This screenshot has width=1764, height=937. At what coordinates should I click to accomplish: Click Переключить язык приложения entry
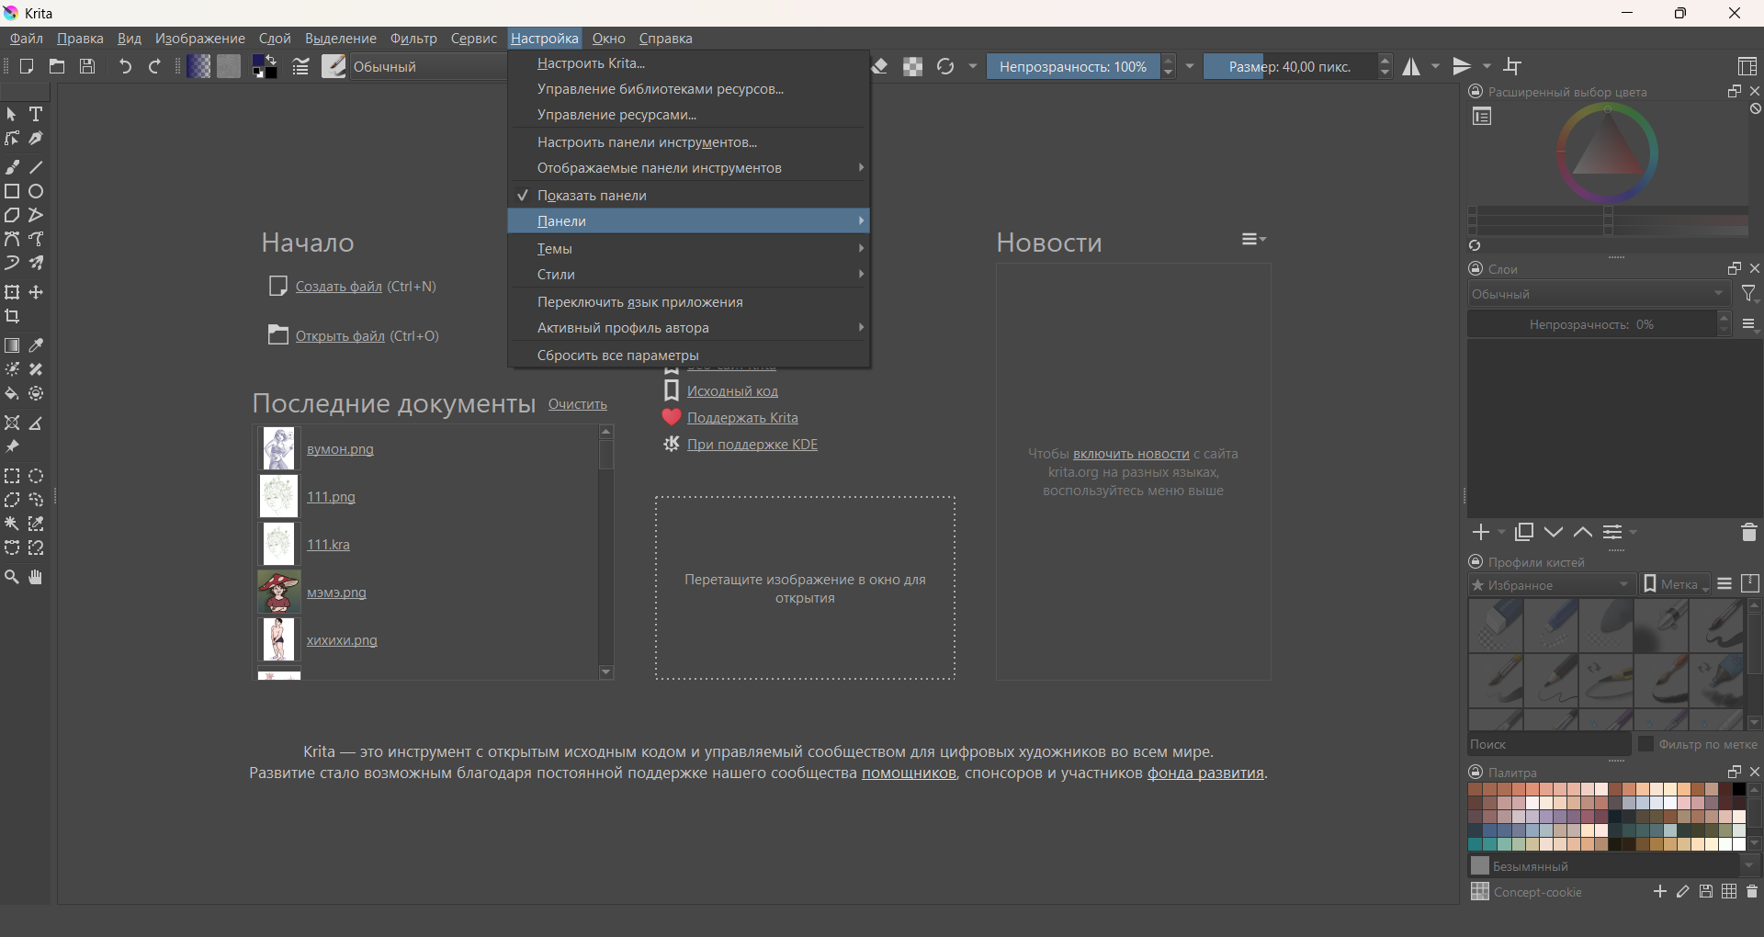pos(688,302)
